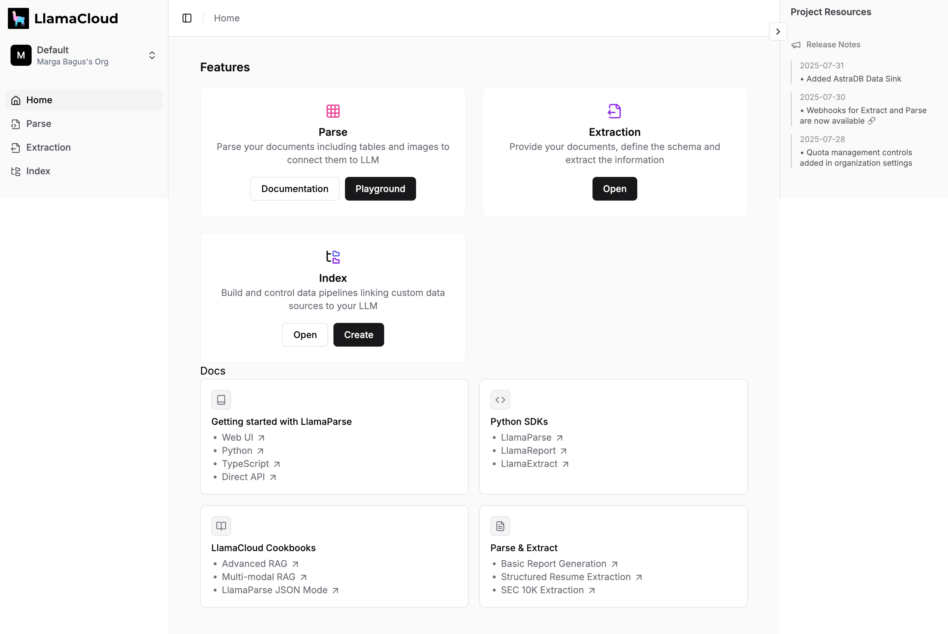Select the Parse icon in the sidebar

[x=16, y=124]
